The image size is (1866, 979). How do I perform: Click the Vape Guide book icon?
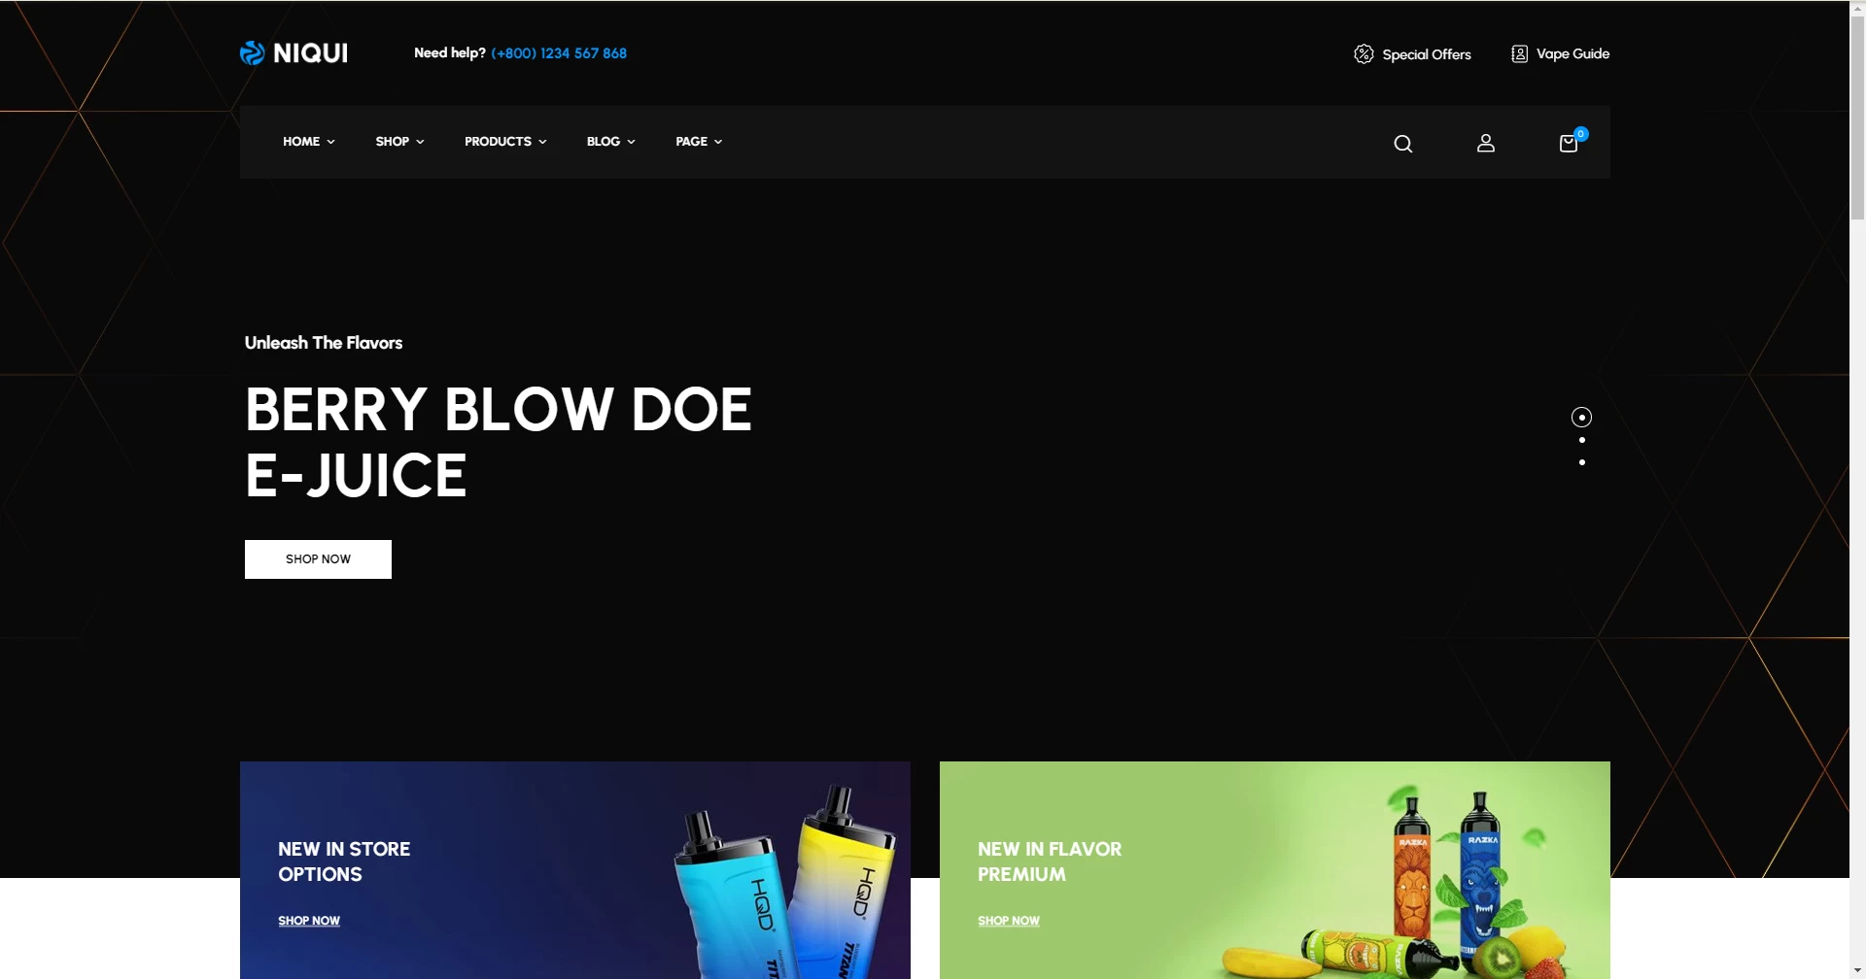(x=1519, y=54)
